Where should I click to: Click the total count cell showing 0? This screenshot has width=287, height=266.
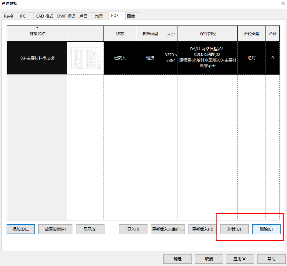point(272,58)
